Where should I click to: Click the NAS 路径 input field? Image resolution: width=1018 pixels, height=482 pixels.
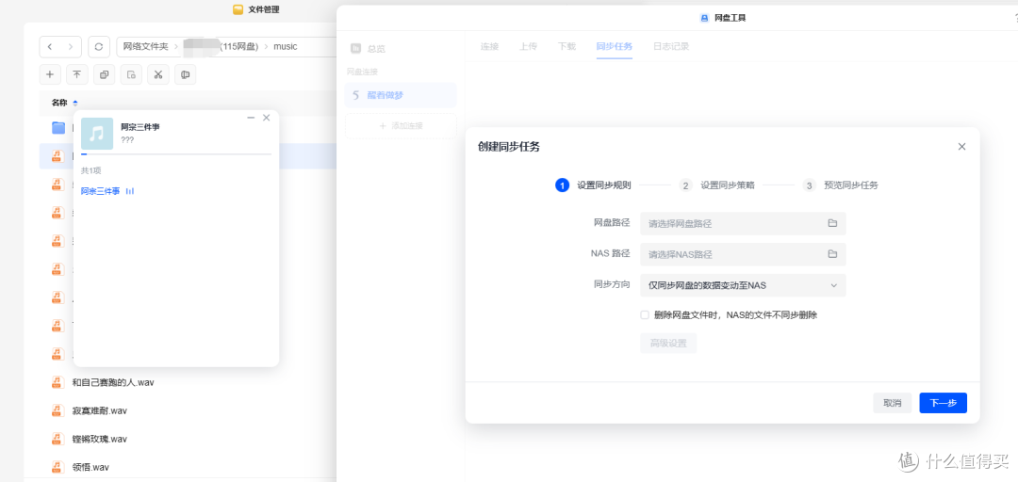click(743, 254)
